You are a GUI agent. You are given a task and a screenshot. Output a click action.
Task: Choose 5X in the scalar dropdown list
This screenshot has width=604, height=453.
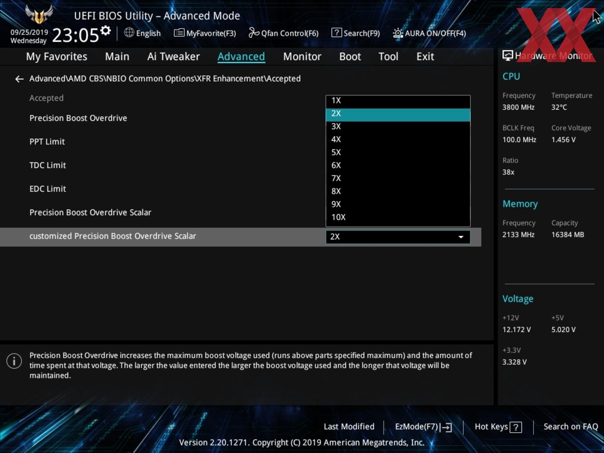398,152
